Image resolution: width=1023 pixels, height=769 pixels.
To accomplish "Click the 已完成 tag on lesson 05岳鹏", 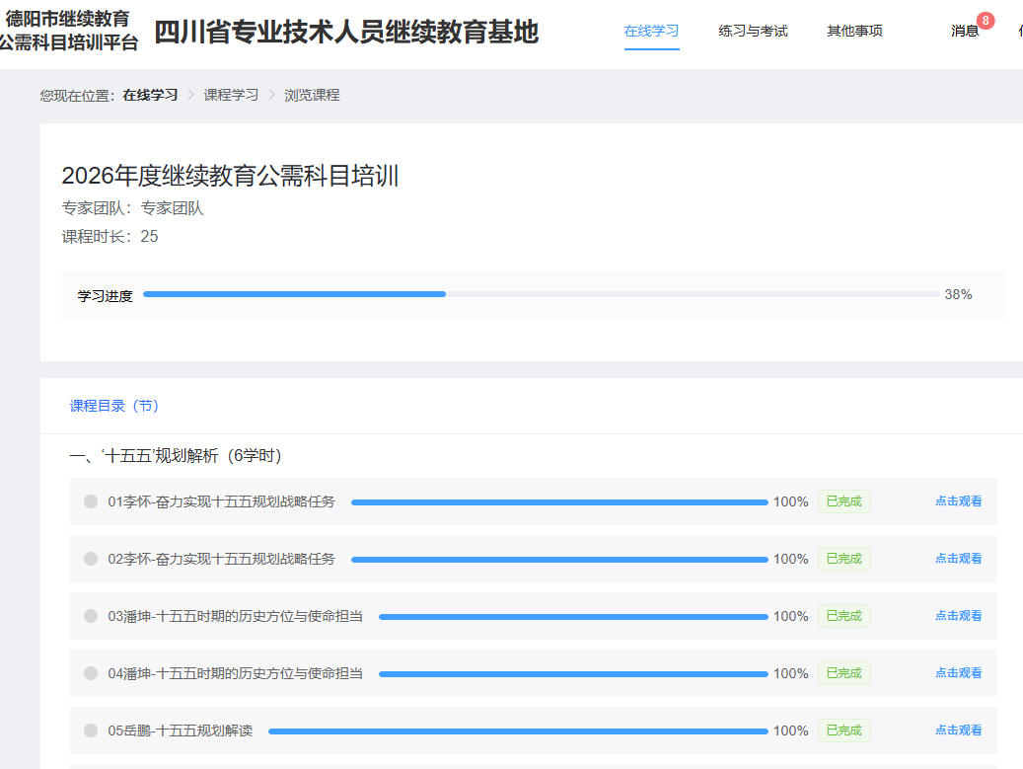I will point(844,731).
